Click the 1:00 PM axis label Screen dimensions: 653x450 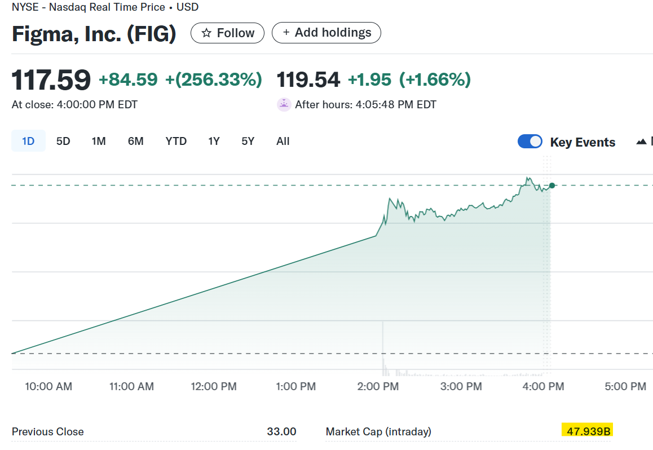(x=295, y=386)
